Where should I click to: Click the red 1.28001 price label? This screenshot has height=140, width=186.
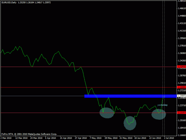coord(182,87)
